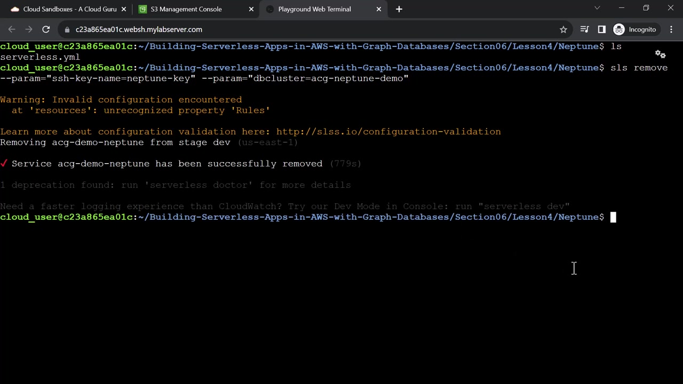Close the S3 Management Console tab
Image resolution: width=683 pixels, height=384 pixels.
pyautogui.click(x=250, y=9)
